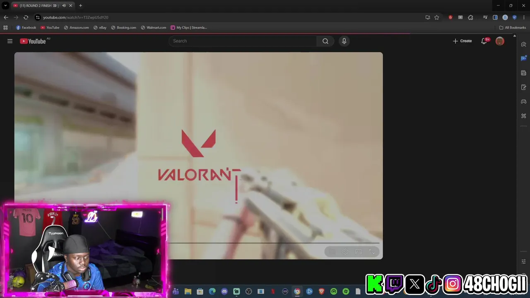The width and height of the screenshot is (530, 298).
Task: Open the apps grid in bookmarks bar
Action: point(5,28)
